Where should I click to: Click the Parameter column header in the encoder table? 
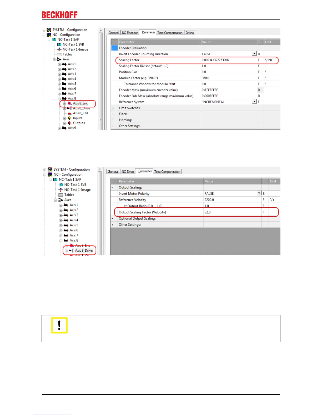click(159, 42)
